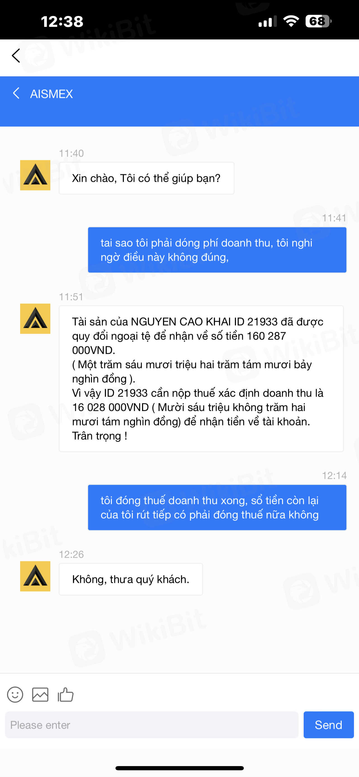Tap the AISMEX avatar at 11:40 message
This screenshot has width=359, height=777.
[35, 175]
